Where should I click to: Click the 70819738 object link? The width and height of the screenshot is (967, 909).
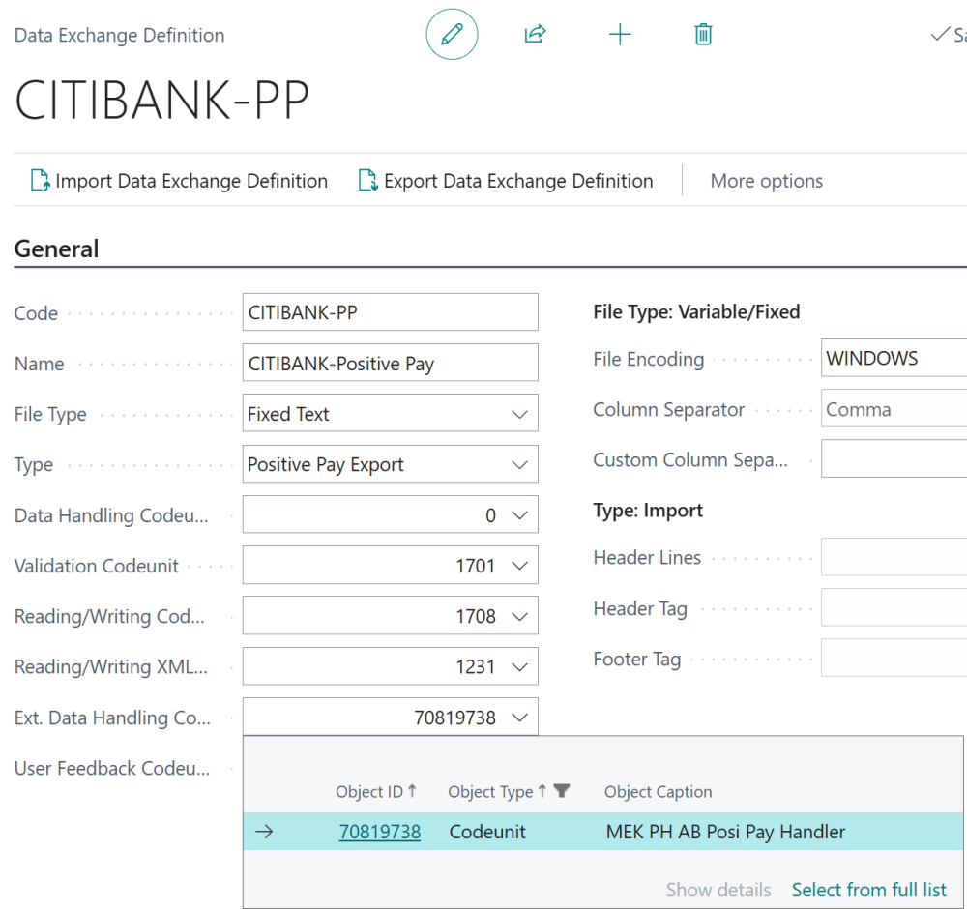[x=379, y=831]
